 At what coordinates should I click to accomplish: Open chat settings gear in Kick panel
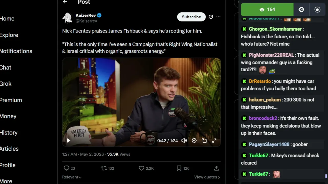point(301,10)
